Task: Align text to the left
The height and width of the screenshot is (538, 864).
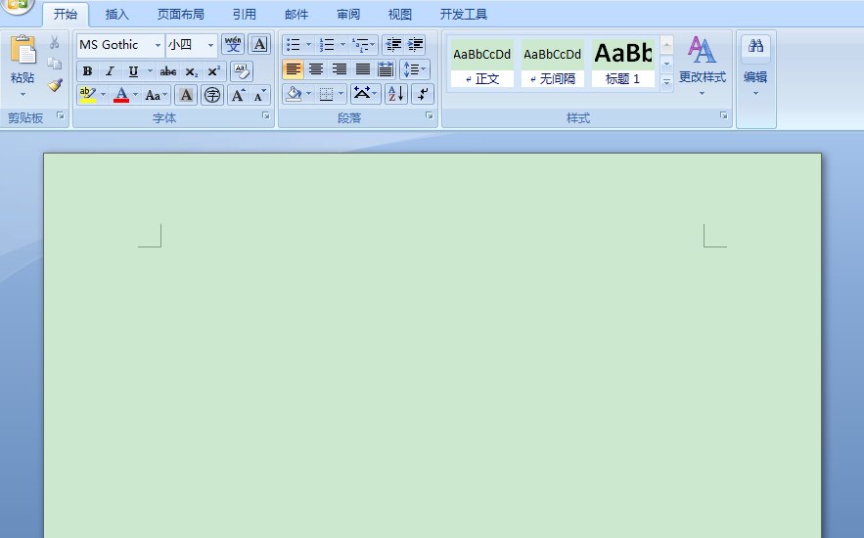Action: pyautogui.click(x=294, y=68)
